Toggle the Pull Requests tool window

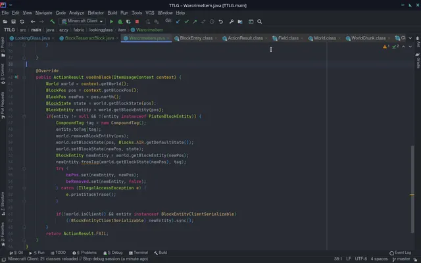(x=3, y=105)
